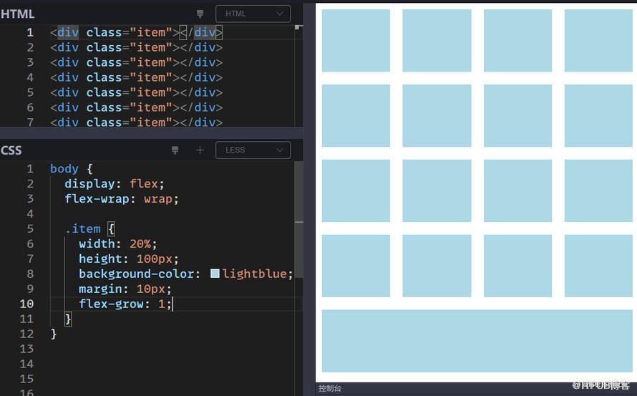This screenshot has width=637, height=396.
Task: Click the closing brace on CSS line 11
Action: tap(68, 319)
